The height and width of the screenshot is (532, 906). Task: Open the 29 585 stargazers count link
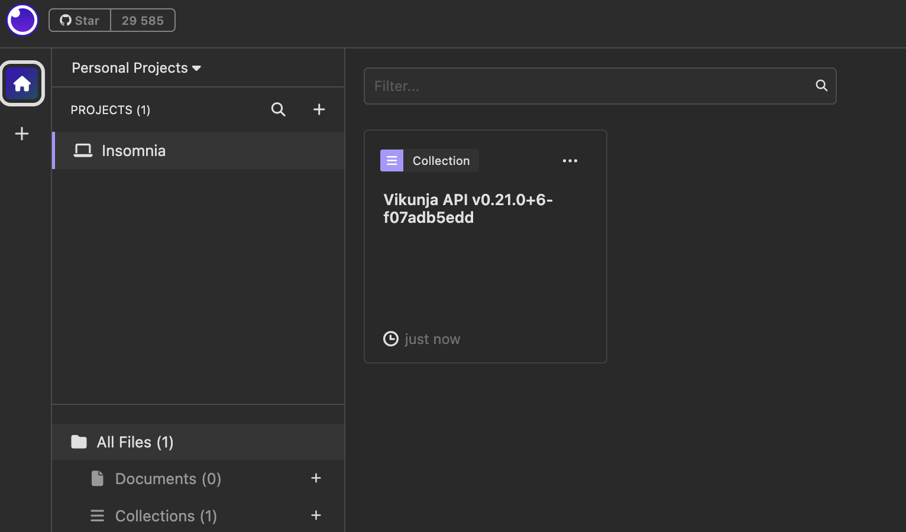[143, 20]
